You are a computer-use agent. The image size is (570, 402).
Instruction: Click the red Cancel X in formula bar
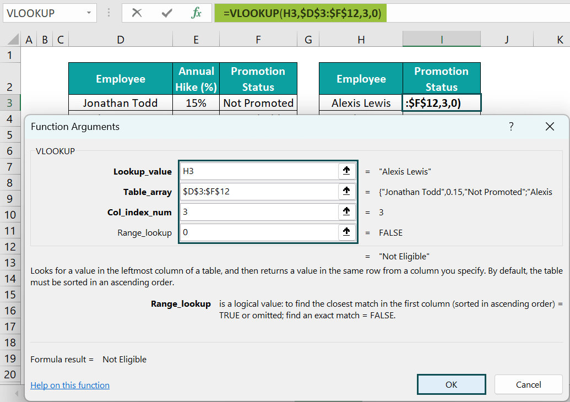[137, 12]
